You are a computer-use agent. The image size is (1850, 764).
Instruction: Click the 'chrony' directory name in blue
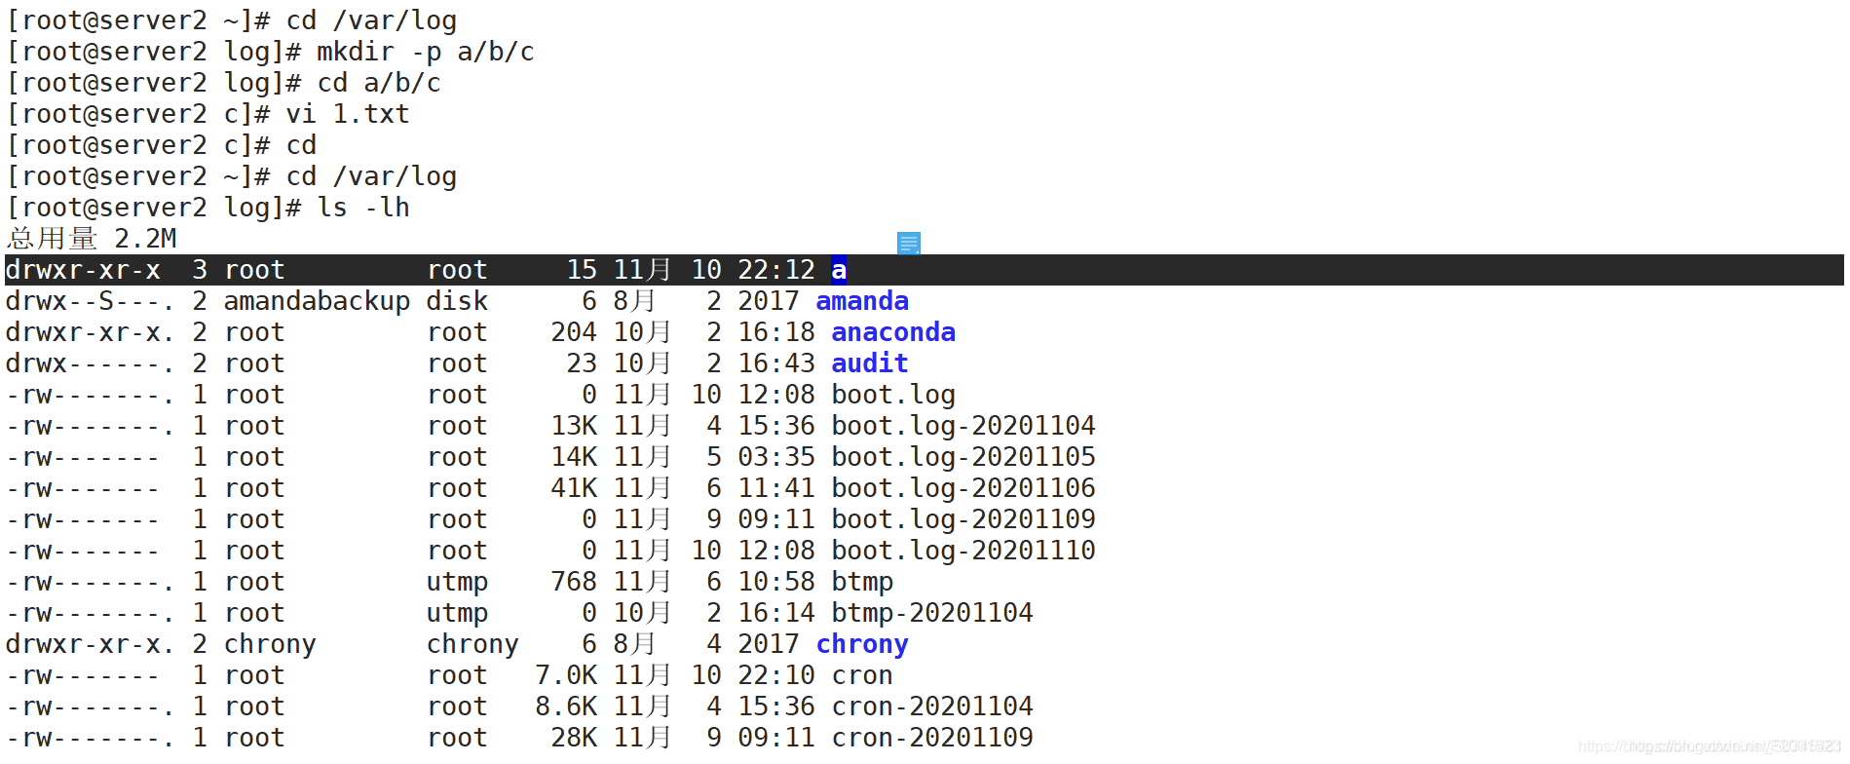coord(862,645)
